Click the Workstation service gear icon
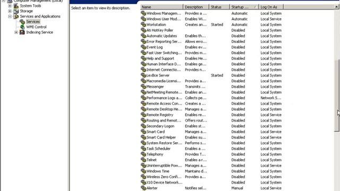 [x=143, y=24]
